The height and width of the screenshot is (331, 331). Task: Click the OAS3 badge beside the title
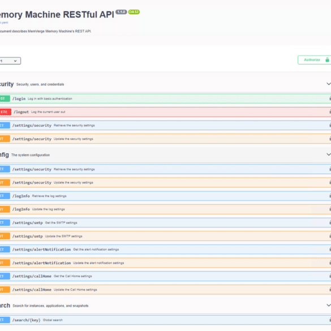coord(134,12)
